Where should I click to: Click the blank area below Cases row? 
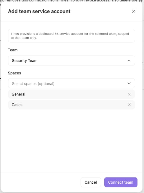coord(72,140)
